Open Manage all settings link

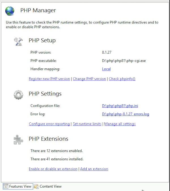coord(120,124)
